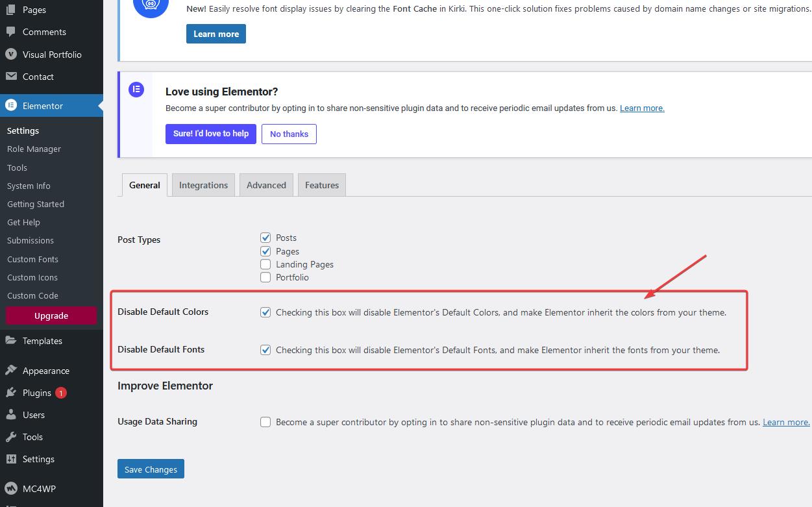Click the purple Elementor notice logo
The width and height of the screenshot is (812, 507).
tap(136, 90)
